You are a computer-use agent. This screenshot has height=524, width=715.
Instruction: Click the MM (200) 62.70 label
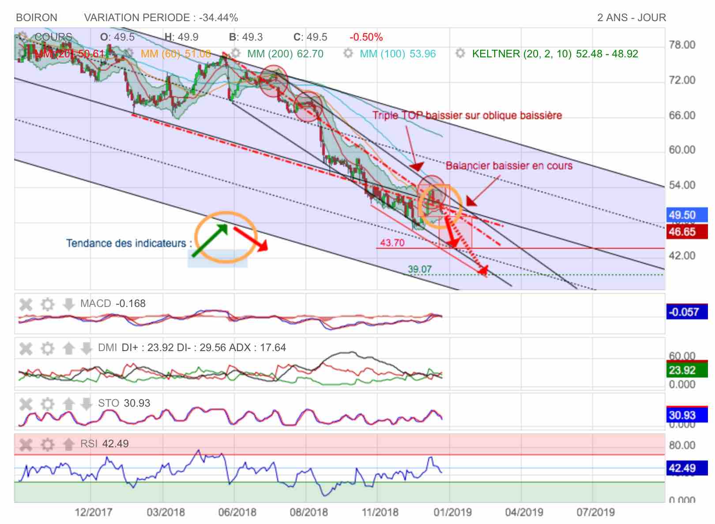285,54
